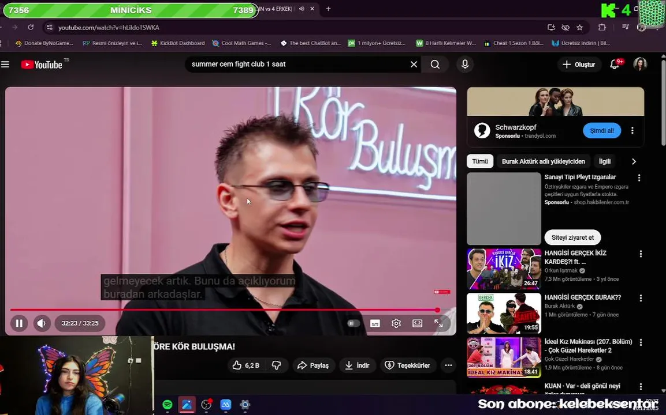This screenshot has width=666, height=415.
Task: Open more actions below video
Action: (448, 365)
